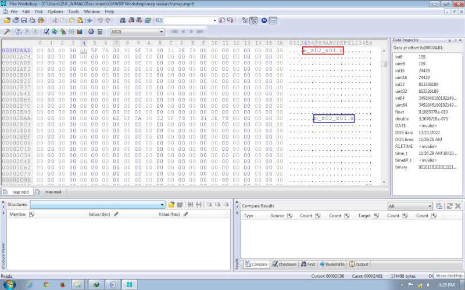Click the goto address input field

click(188, 20)
